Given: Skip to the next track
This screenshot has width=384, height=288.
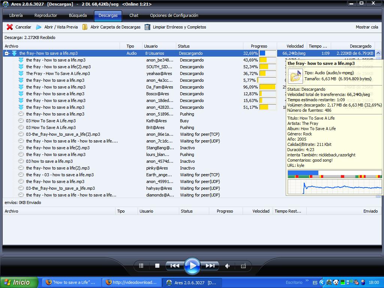Looking at the screenshot, I should (x=210, y=266).
